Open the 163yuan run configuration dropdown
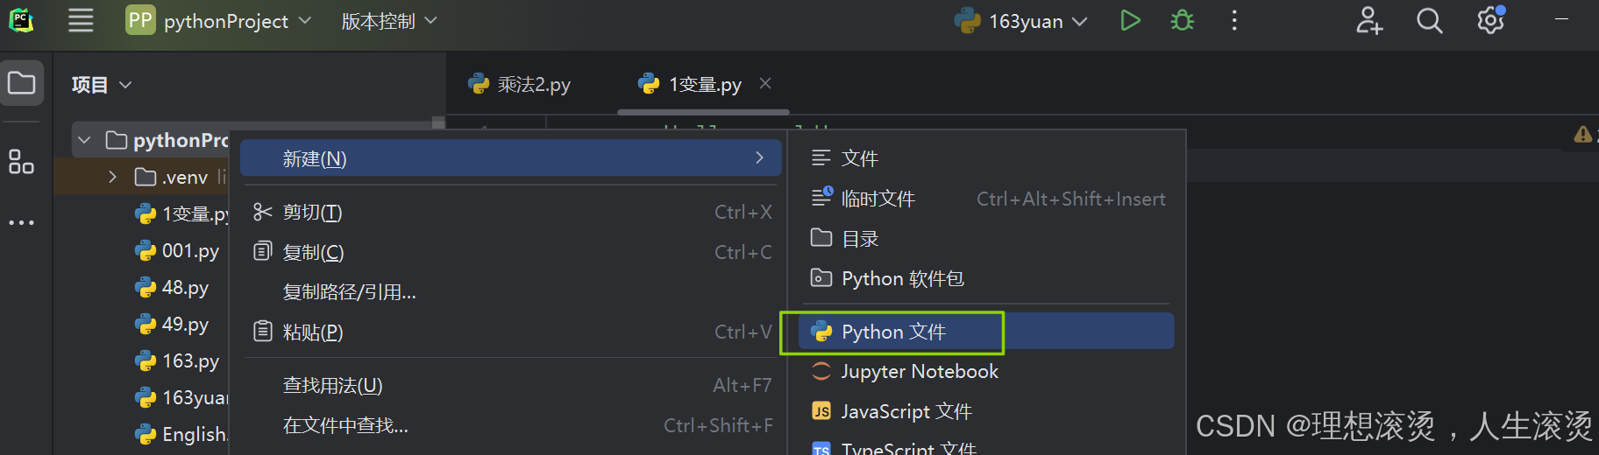This screenshot has height=455, width=1599. point(1020,21)
